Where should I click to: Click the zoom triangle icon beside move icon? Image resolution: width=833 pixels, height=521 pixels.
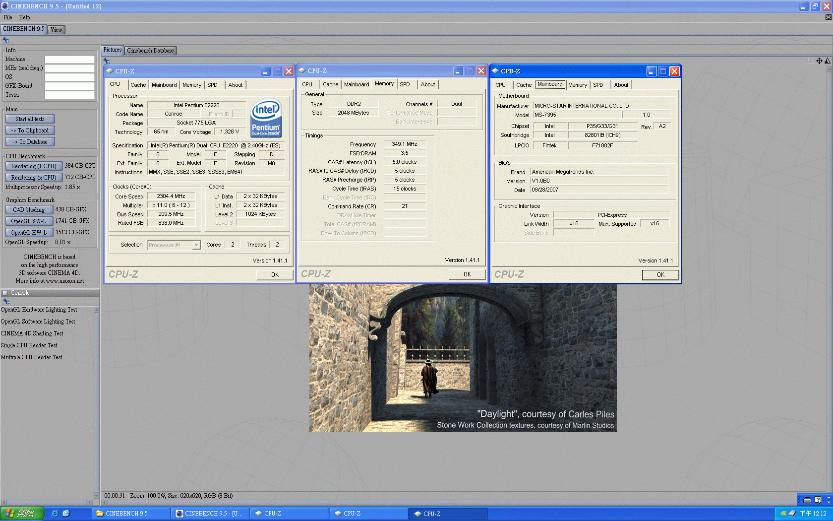828,61
